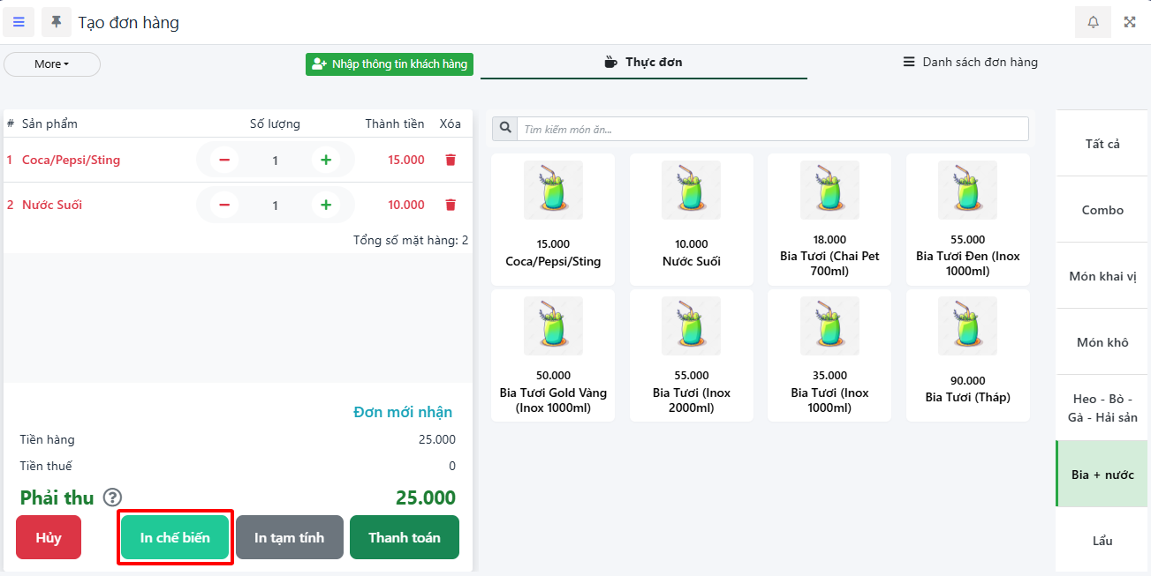Open the hamburger sidebar menu

pos(19,22)
